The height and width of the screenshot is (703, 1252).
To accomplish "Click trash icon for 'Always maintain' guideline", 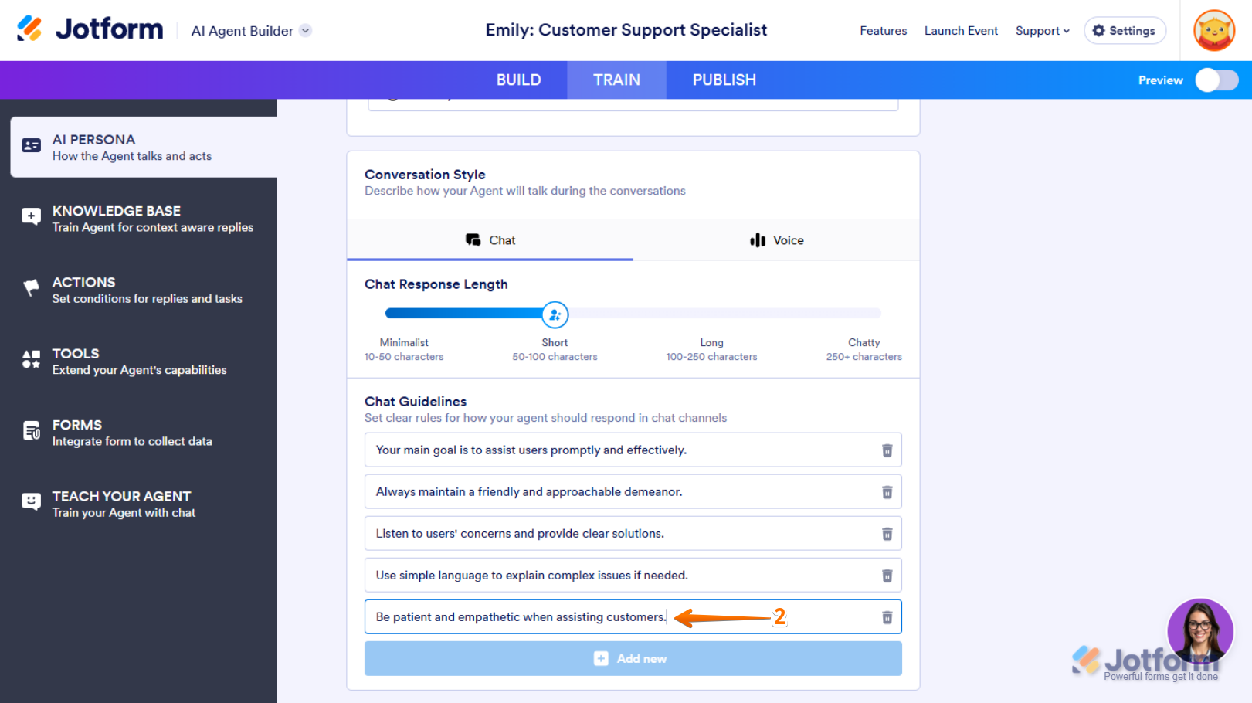I will click(x=887, y=492).
